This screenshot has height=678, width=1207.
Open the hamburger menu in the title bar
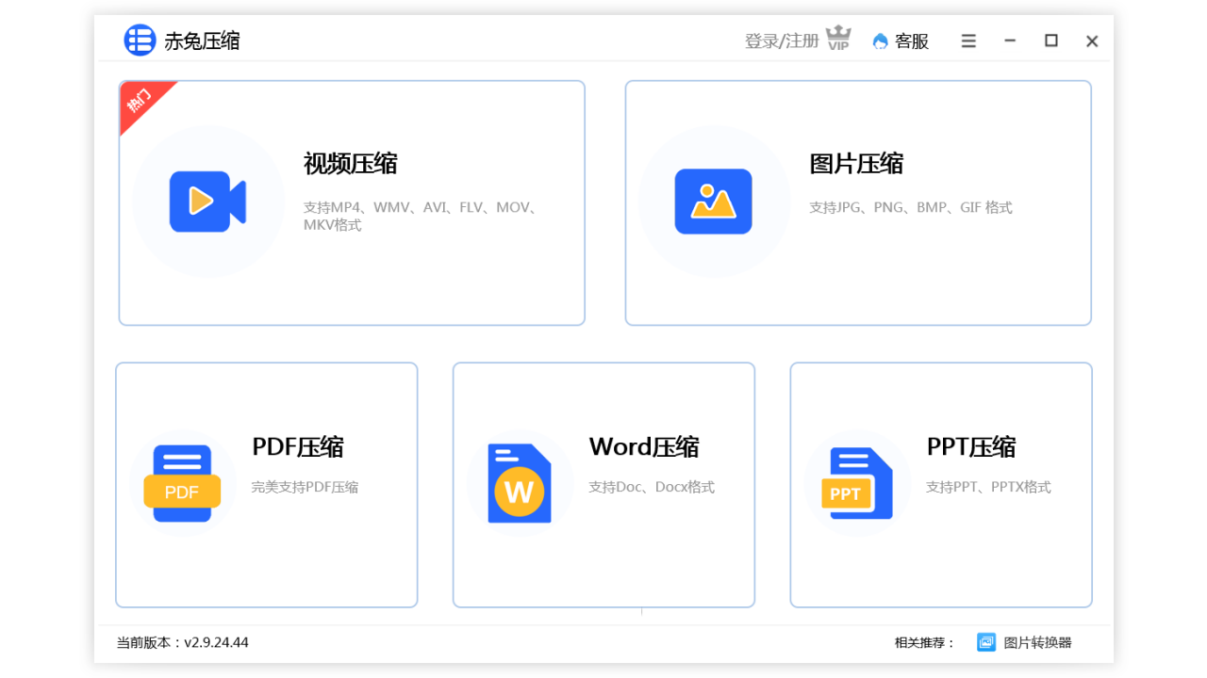click(968, 40)
